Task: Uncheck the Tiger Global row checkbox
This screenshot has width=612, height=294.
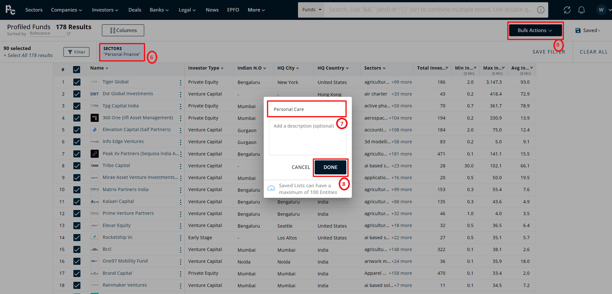Action: (x=77, y=82)
